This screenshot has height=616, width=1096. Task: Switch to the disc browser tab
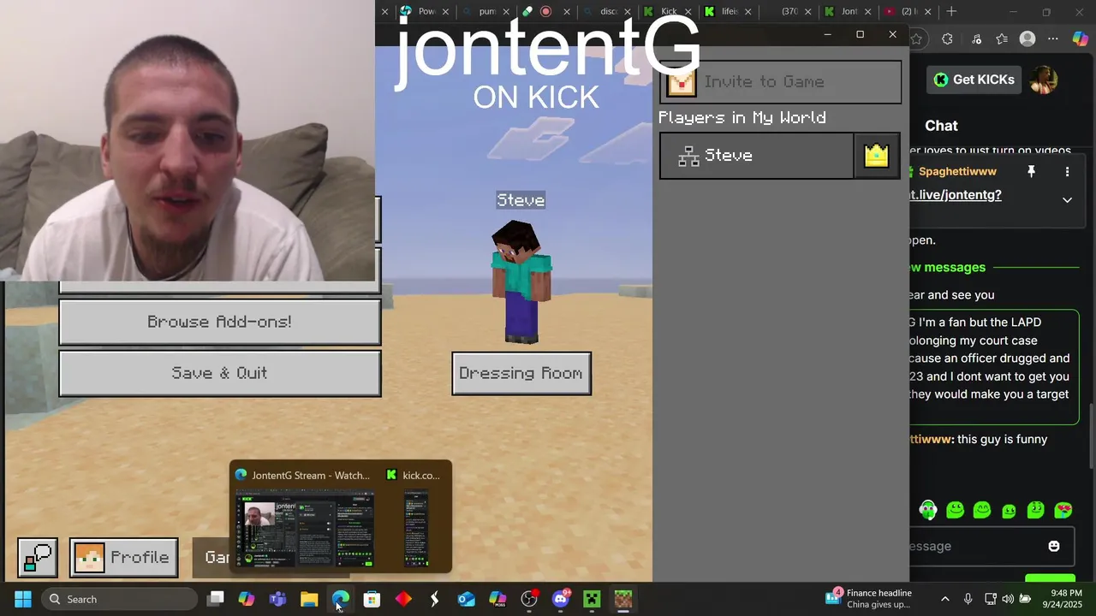point(607,11)
